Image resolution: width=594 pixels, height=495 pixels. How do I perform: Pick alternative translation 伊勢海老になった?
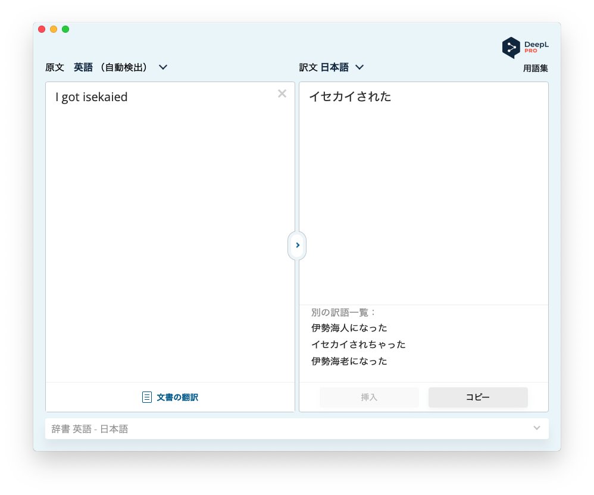pyautogui.click(x=349, y=361)
